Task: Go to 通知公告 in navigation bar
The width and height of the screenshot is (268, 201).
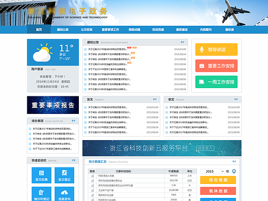Action: click(x=63, y=29)
